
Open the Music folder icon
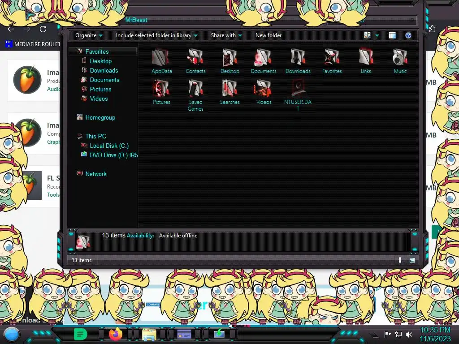click(400, 61)
